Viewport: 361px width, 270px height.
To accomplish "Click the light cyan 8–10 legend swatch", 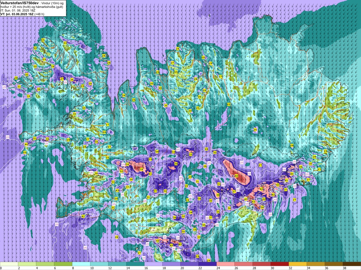I will tap(81, 264).
